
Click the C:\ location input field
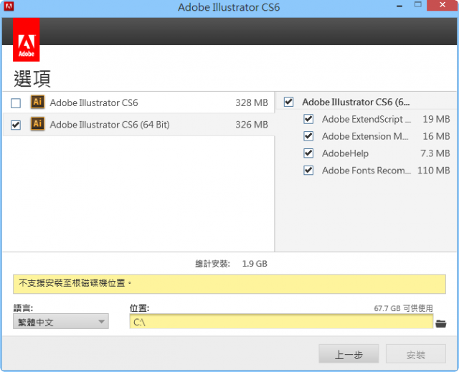pos(281,321)
